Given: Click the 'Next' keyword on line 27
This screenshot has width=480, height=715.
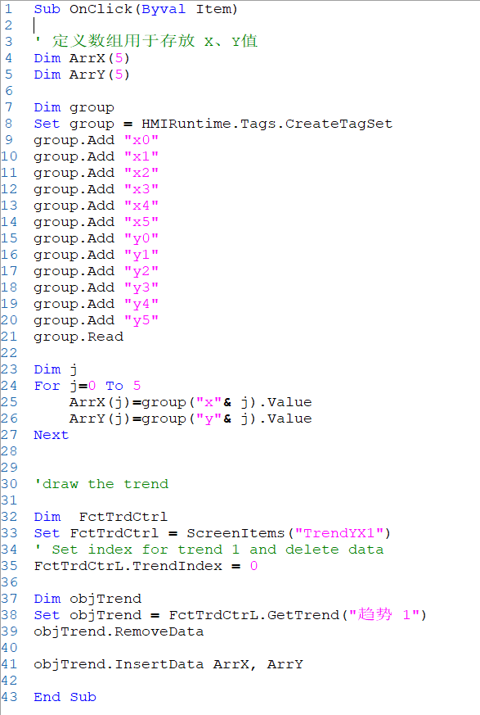Looking at the screenshot, I should (51, 435).
